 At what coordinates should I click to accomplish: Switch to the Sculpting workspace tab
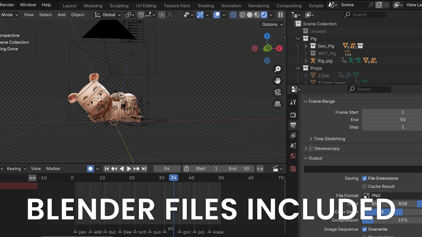pos(119,6)
